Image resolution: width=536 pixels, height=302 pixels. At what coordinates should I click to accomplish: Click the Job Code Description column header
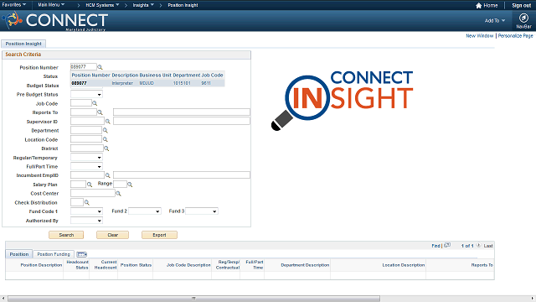[x=188, y=265]
